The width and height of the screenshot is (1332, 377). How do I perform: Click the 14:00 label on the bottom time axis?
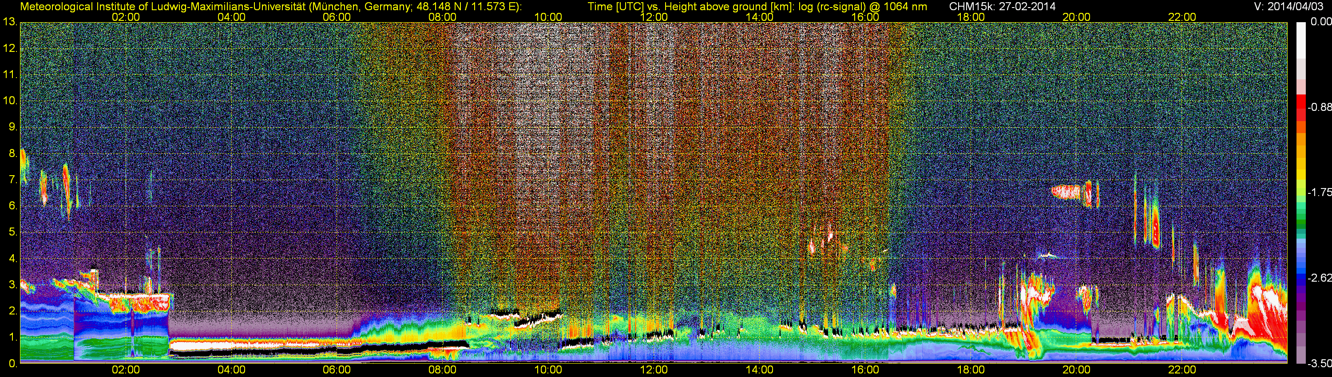coord(760,370)
